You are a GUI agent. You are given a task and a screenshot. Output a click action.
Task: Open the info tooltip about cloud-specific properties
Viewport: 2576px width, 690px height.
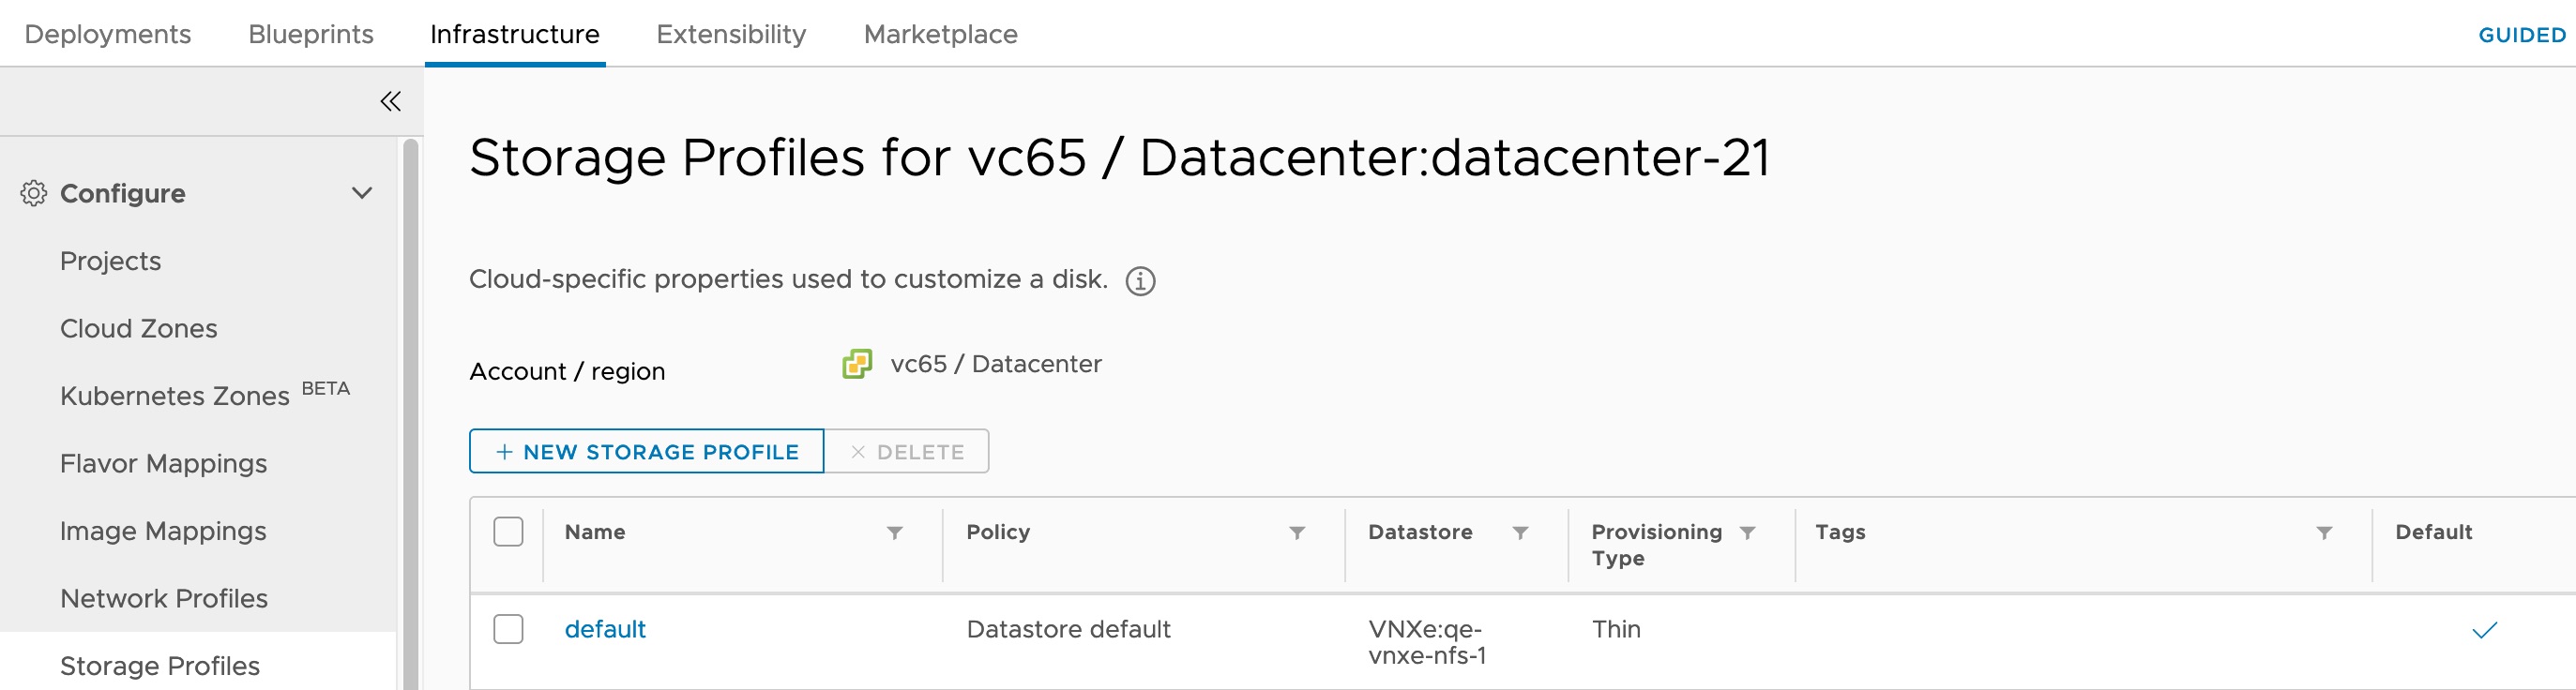tap(1139, 281)
